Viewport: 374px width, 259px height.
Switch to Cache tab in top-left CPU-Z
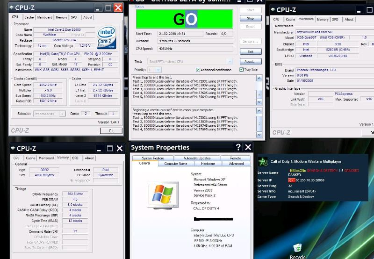(x=29, y=17)
